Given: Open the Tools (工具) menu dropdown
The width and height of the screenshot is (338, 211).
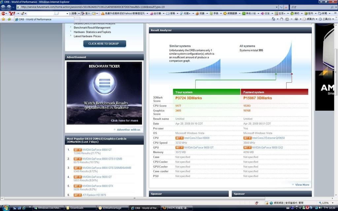Looking at the screenshot, I should pyautogui.click(x=326, y=19).
